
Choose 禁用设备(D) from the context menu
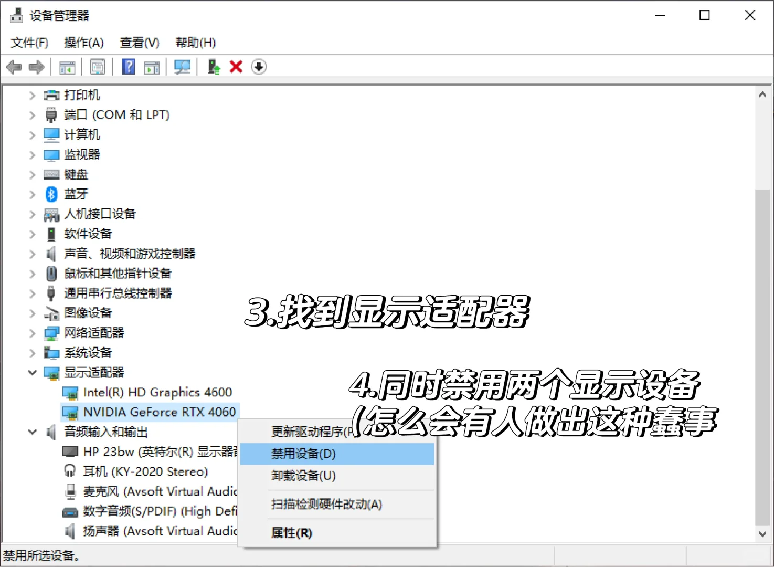tap(337, 454)
